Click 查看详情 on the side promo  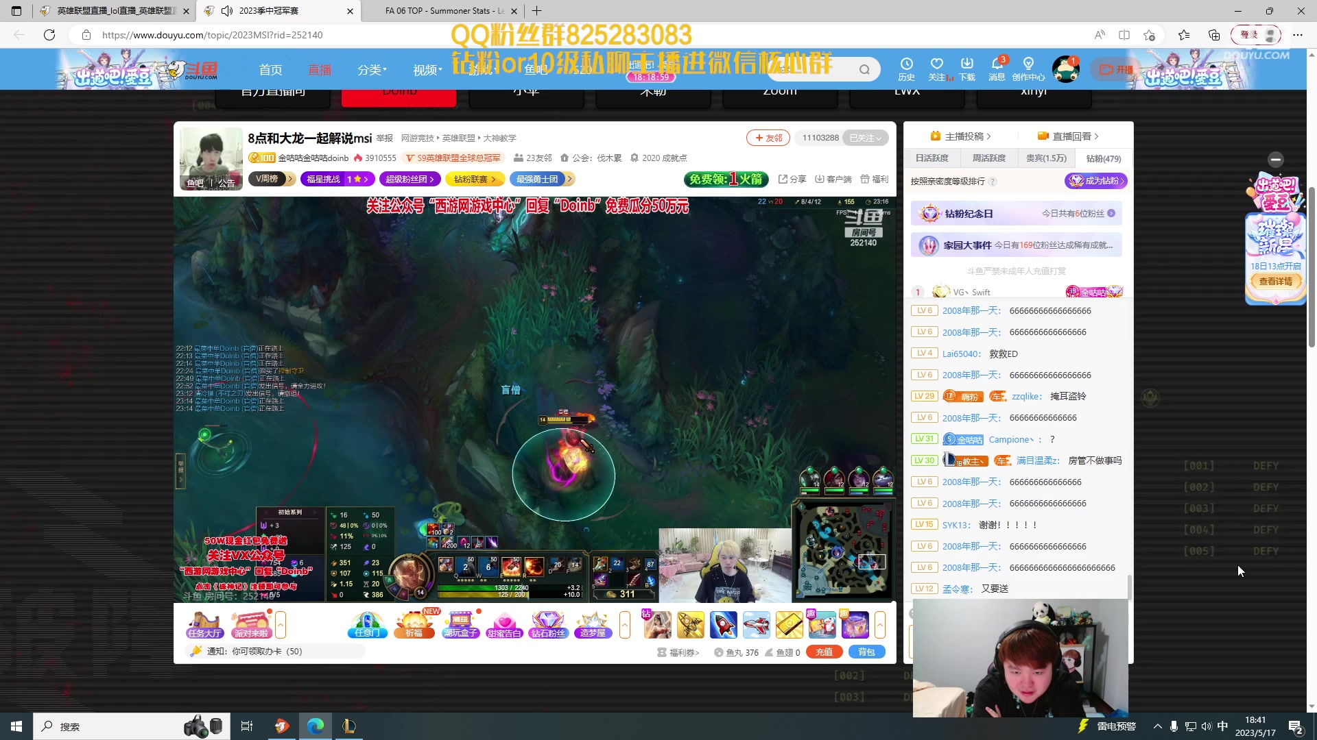[1275, 282]
